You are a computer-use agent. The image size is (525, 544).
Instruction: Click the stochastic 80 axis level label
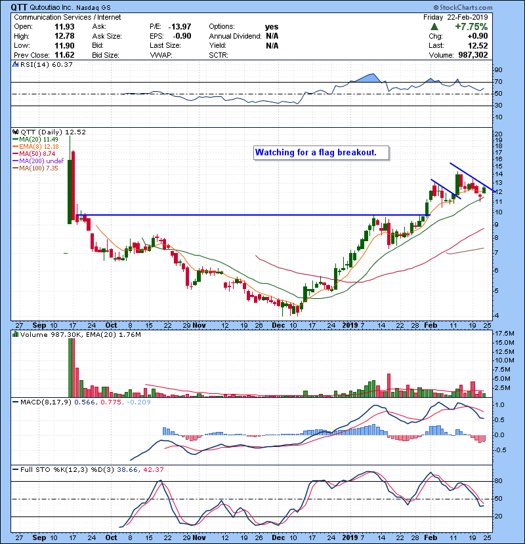pyautogui.click(x=498, y=481)
